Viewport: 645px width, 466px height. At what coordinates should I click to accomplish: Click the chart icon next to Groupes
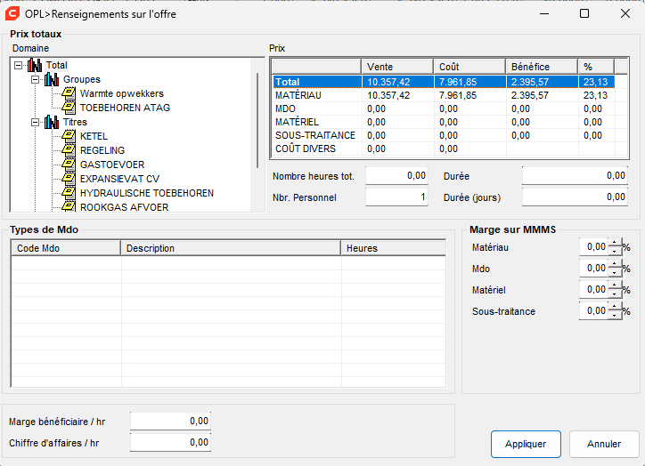(52, 79)
